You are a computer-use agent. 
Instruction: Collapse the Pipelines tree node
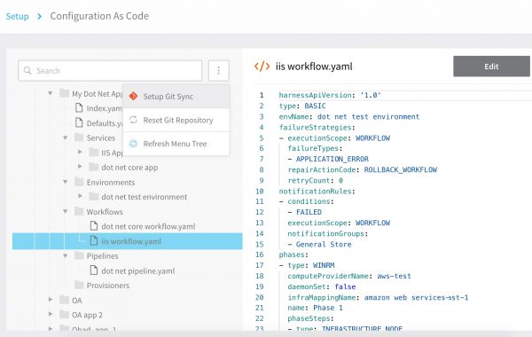(65, 255)
